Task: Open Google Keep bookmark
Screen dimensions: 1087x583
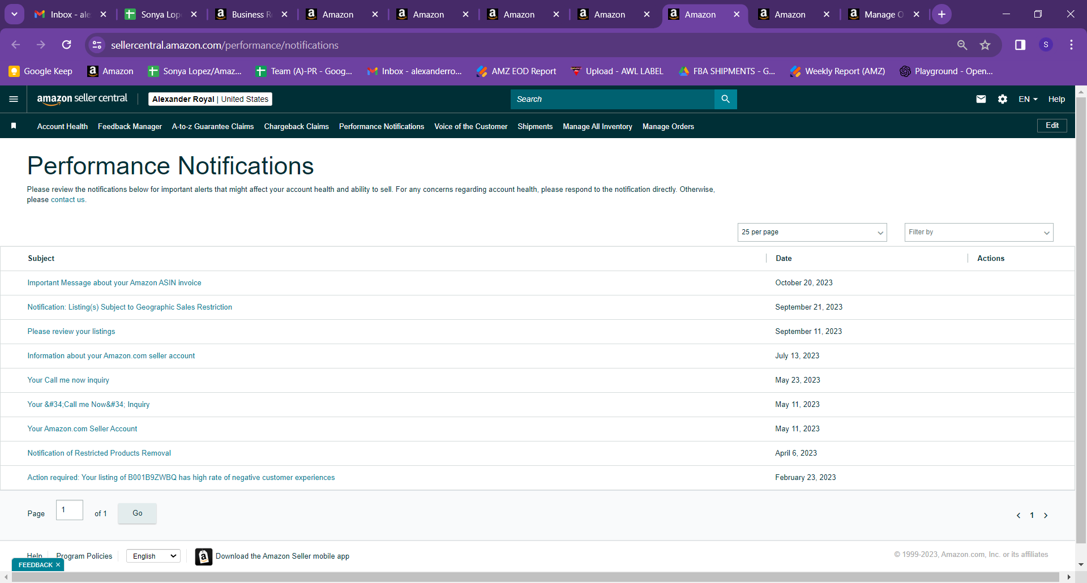Action: coord(41,71)
